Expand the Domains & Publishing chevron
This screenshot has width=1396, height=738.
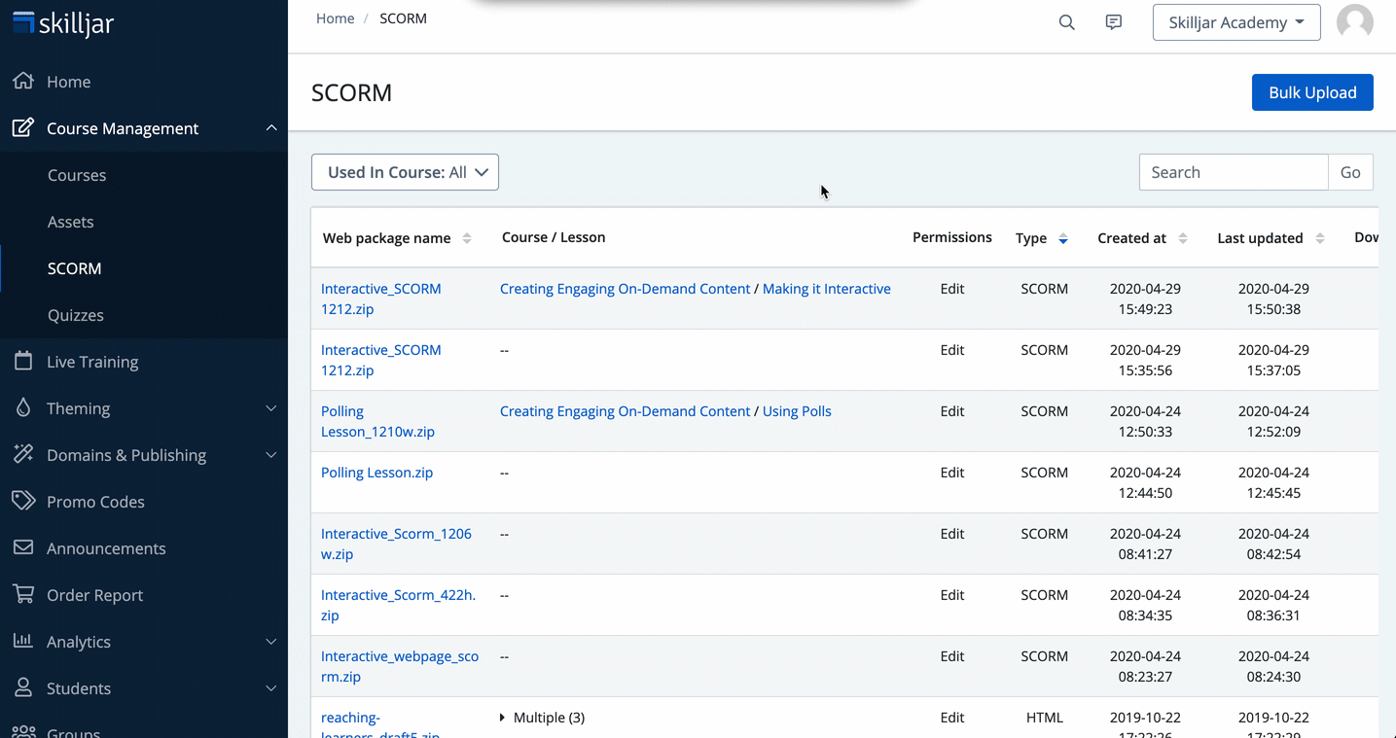coord(271,454)
